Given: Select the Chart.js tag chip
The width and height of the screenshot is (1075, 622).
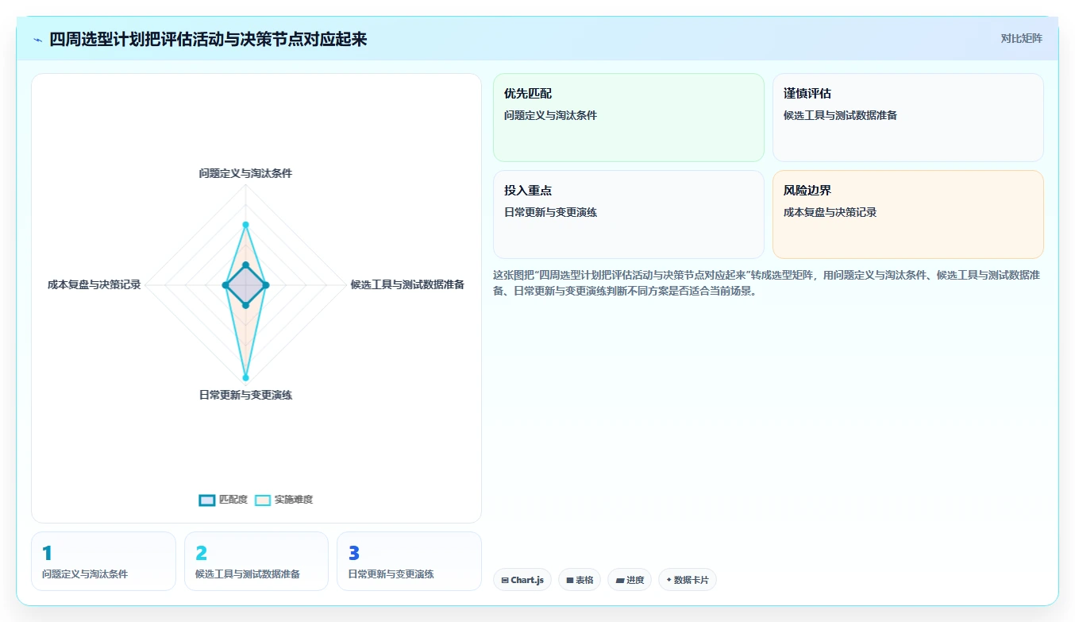Looking at the screenshot, I should pyautogui.click(x=522, y=580).
